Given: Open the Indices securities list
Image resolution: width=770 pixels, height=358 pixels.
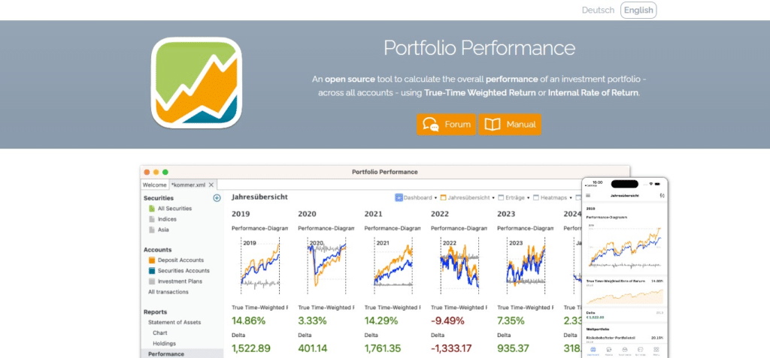Looking at the screenshot, I should pyautogui.click(x=168, y=219).
